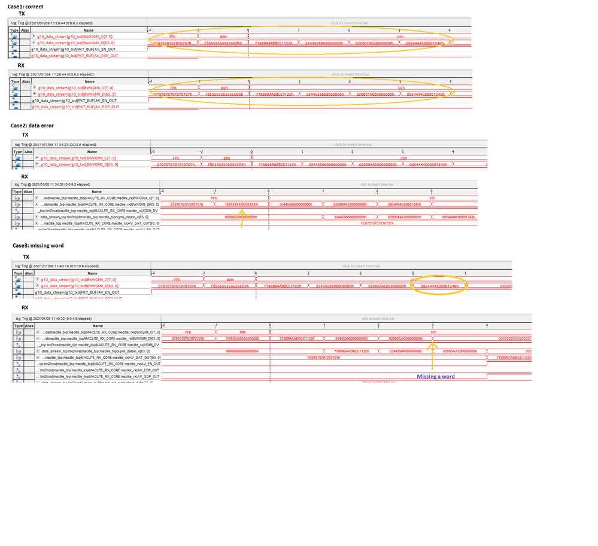This screenshot has height=546, width=598.
Task: Expand BWXGMII_D[63..0] bus in Case3 TX
Action: tap(37, 285)
